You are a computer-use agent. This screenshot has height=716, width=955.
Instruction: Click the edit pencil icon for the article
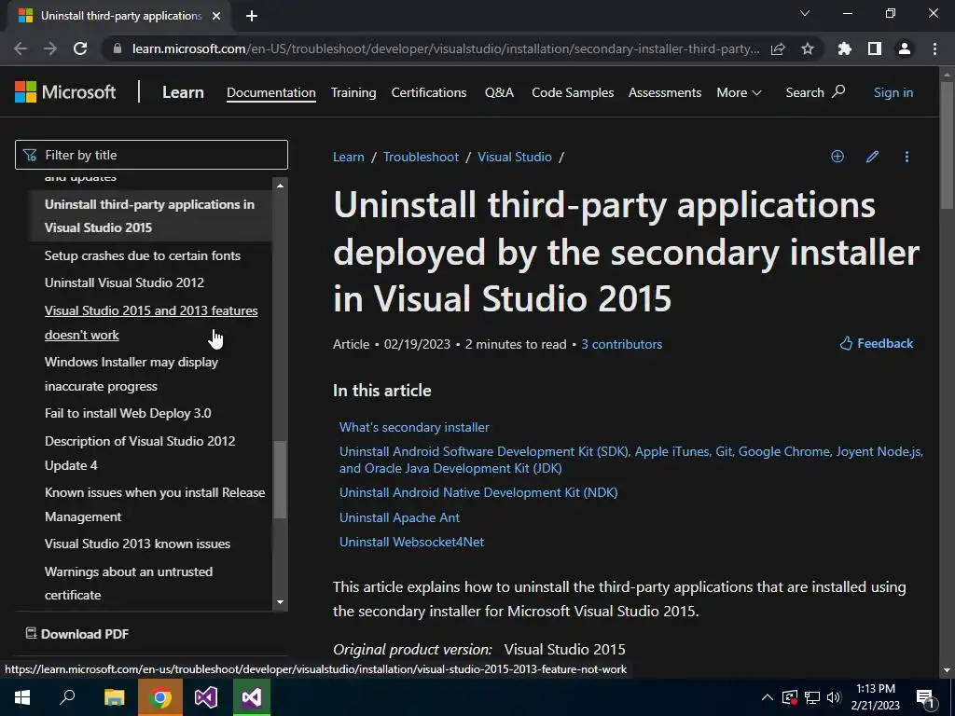tap(872, 157)
